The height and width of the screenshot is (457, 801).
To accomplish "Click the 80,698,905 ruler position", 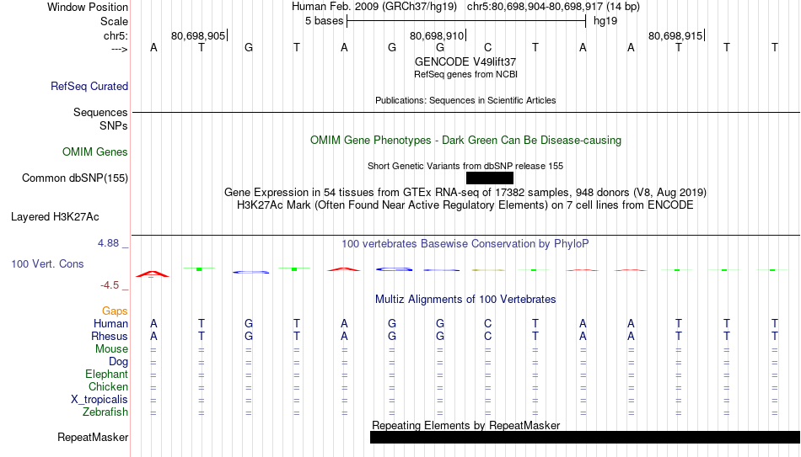I will coord(198,35).
